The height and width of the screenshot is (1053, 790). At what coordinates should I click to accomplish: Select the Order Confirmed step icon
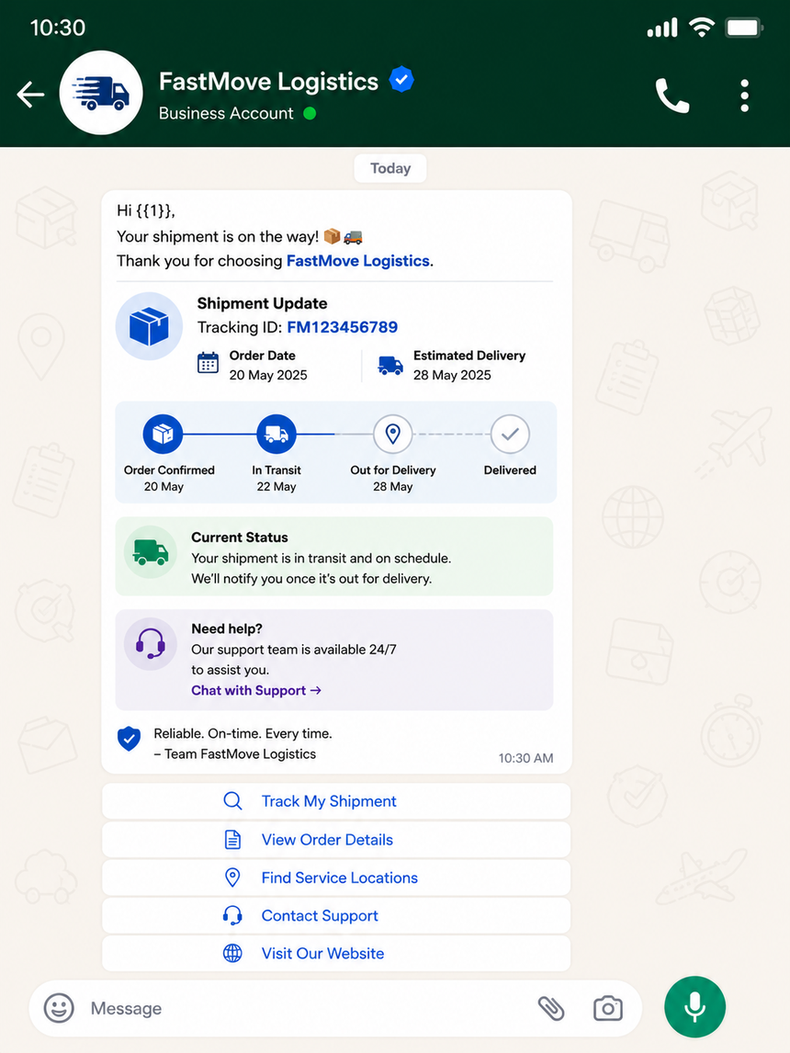click(163, 434)
